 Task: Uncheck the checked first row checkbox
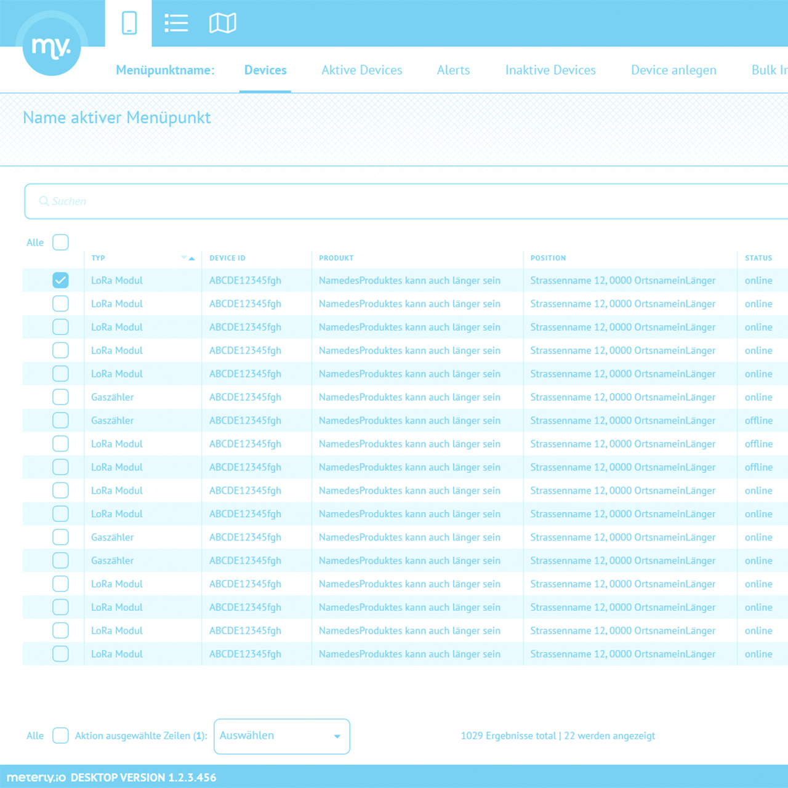point(60,280)
